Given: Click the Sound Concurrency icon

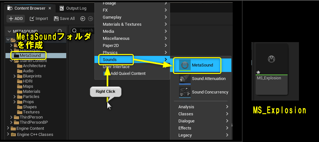Looking at the screenshot, I should [x=185, y=92].
